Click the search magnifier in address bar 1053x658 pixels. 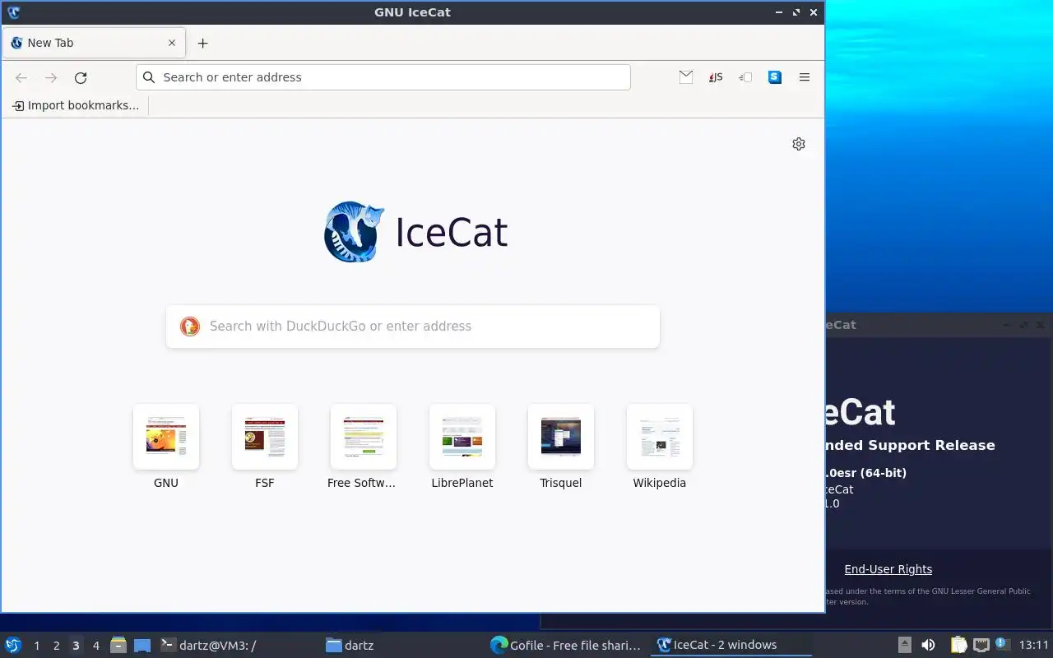click(x=149, y=77)
